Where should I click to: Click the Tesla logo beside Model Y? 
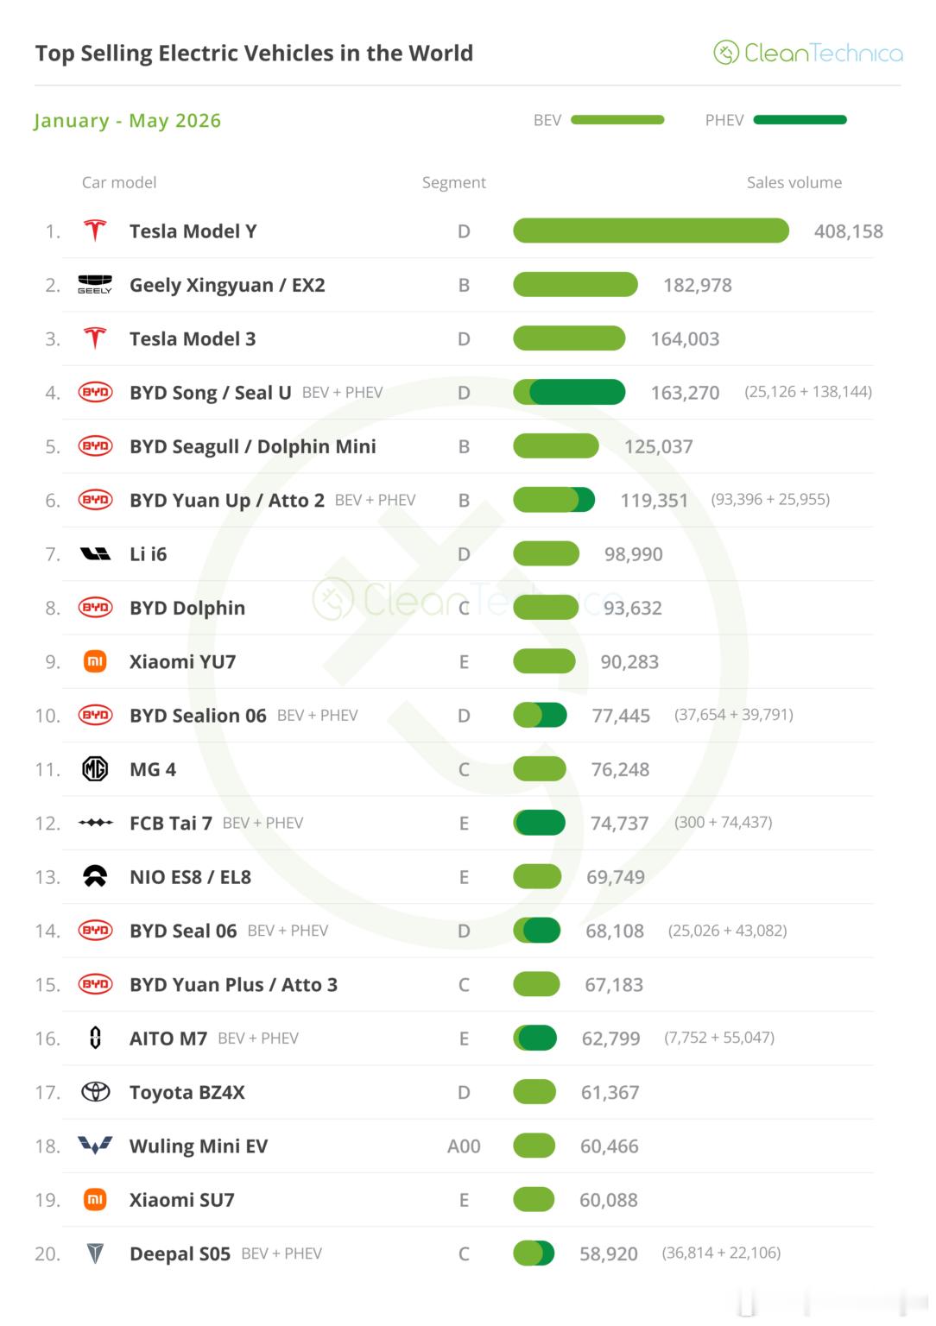[x=95, y=230]
